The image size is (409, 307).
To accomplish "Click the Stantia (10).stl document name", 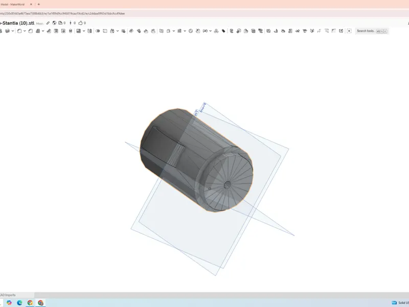I will coord(17,23).
